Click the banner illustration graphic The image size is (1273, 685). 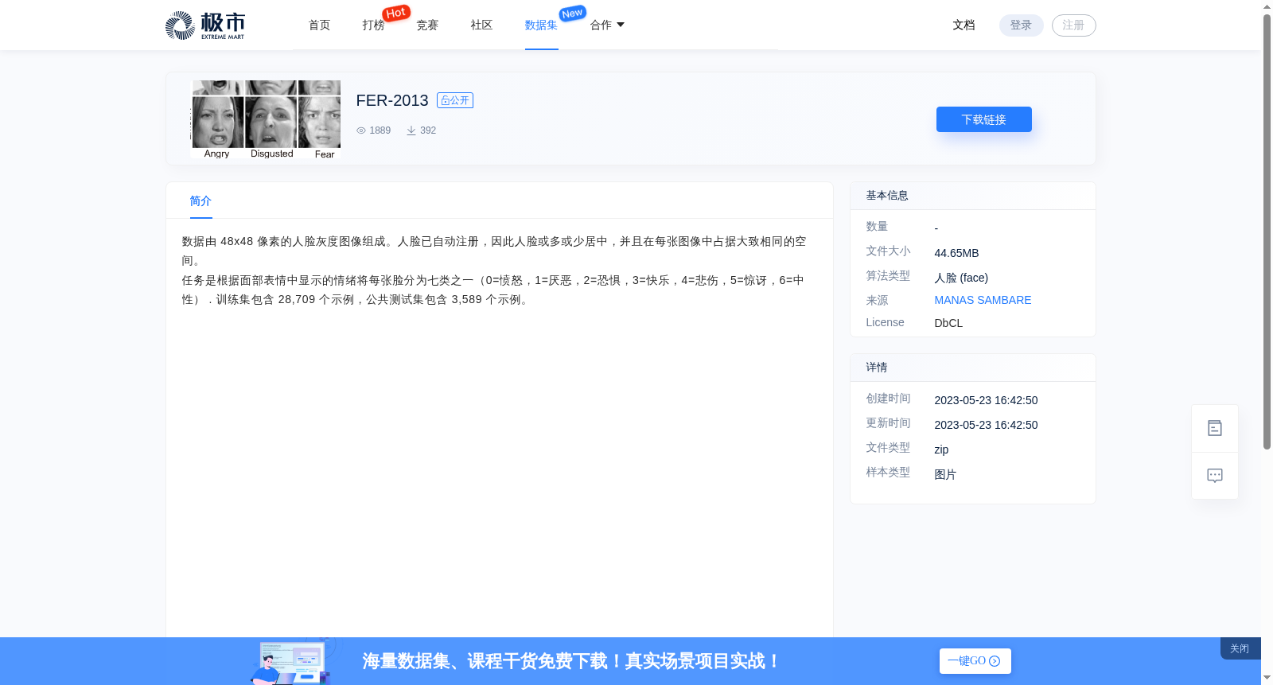point(293,661)
